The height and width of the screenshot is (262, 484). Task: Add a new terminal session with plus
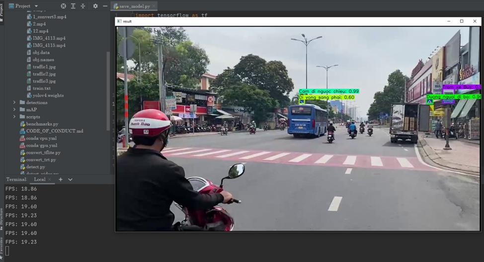coord(61,179)
